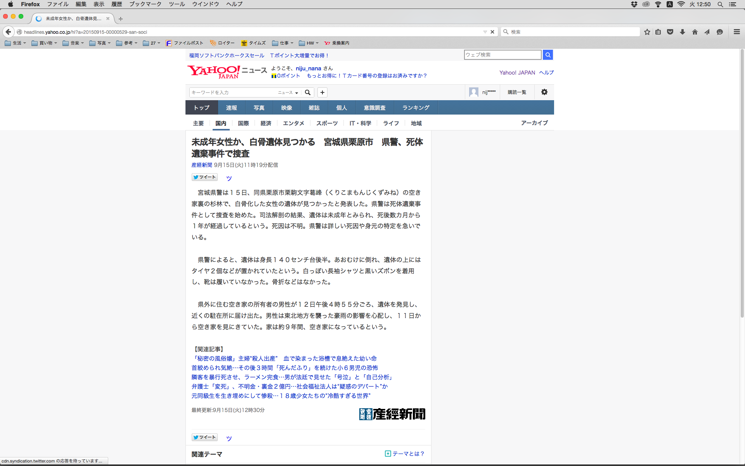Stop page loading with the X button
The image size is (745, 466).
[492, 32]
